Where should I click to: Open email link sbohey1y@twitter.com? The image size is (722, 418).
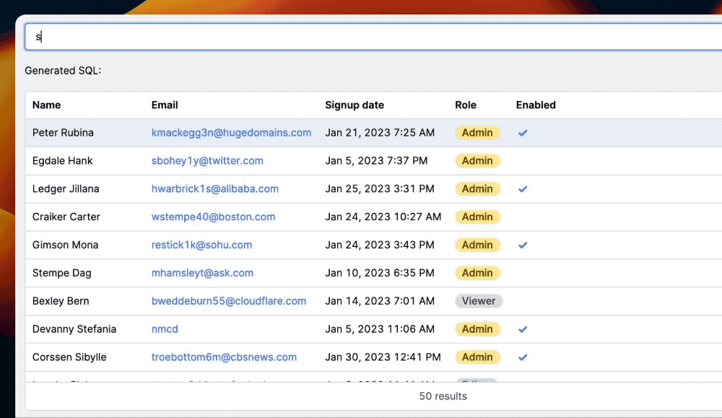click(x=207, y=161)
